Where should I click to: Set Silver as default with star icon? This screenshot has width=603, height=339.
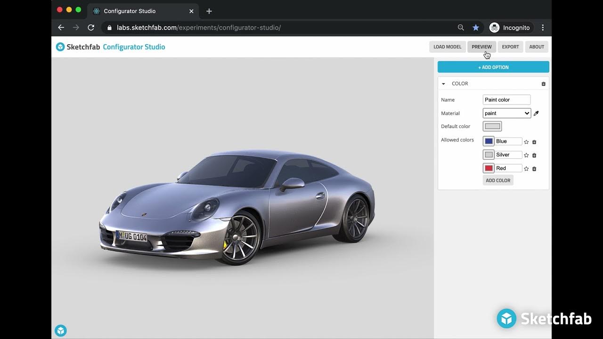coord(527,155)
